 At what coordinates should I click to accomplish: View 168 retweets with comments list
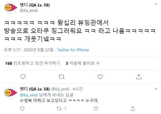click(x=33, y=63)
